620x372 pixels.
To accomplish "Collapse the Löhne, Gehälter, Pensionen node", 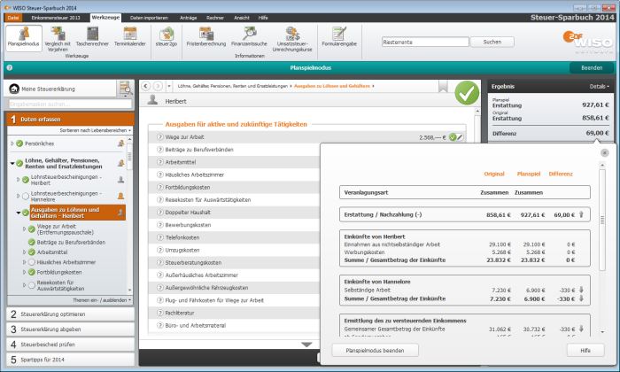I will coord(12,163).
